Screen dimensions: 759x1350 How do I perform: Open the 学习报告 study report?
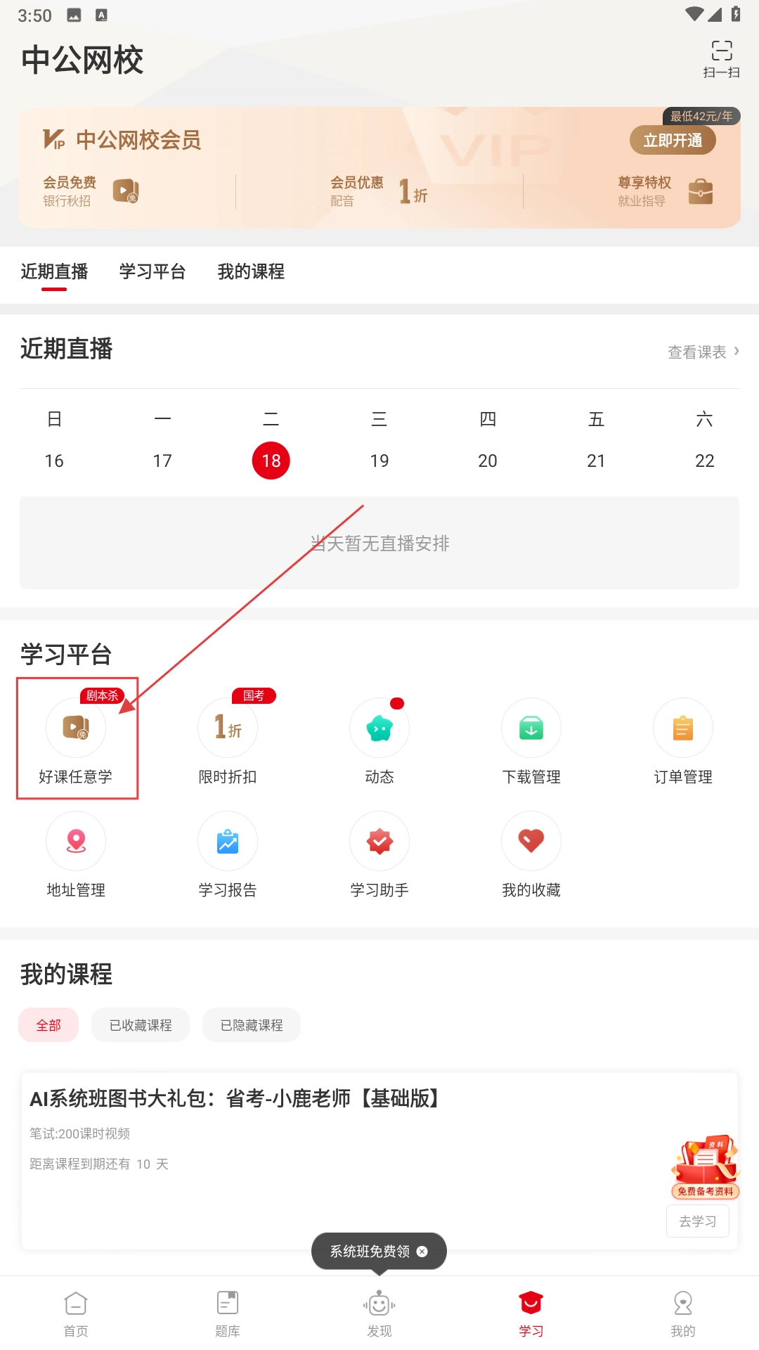(228, 842)
